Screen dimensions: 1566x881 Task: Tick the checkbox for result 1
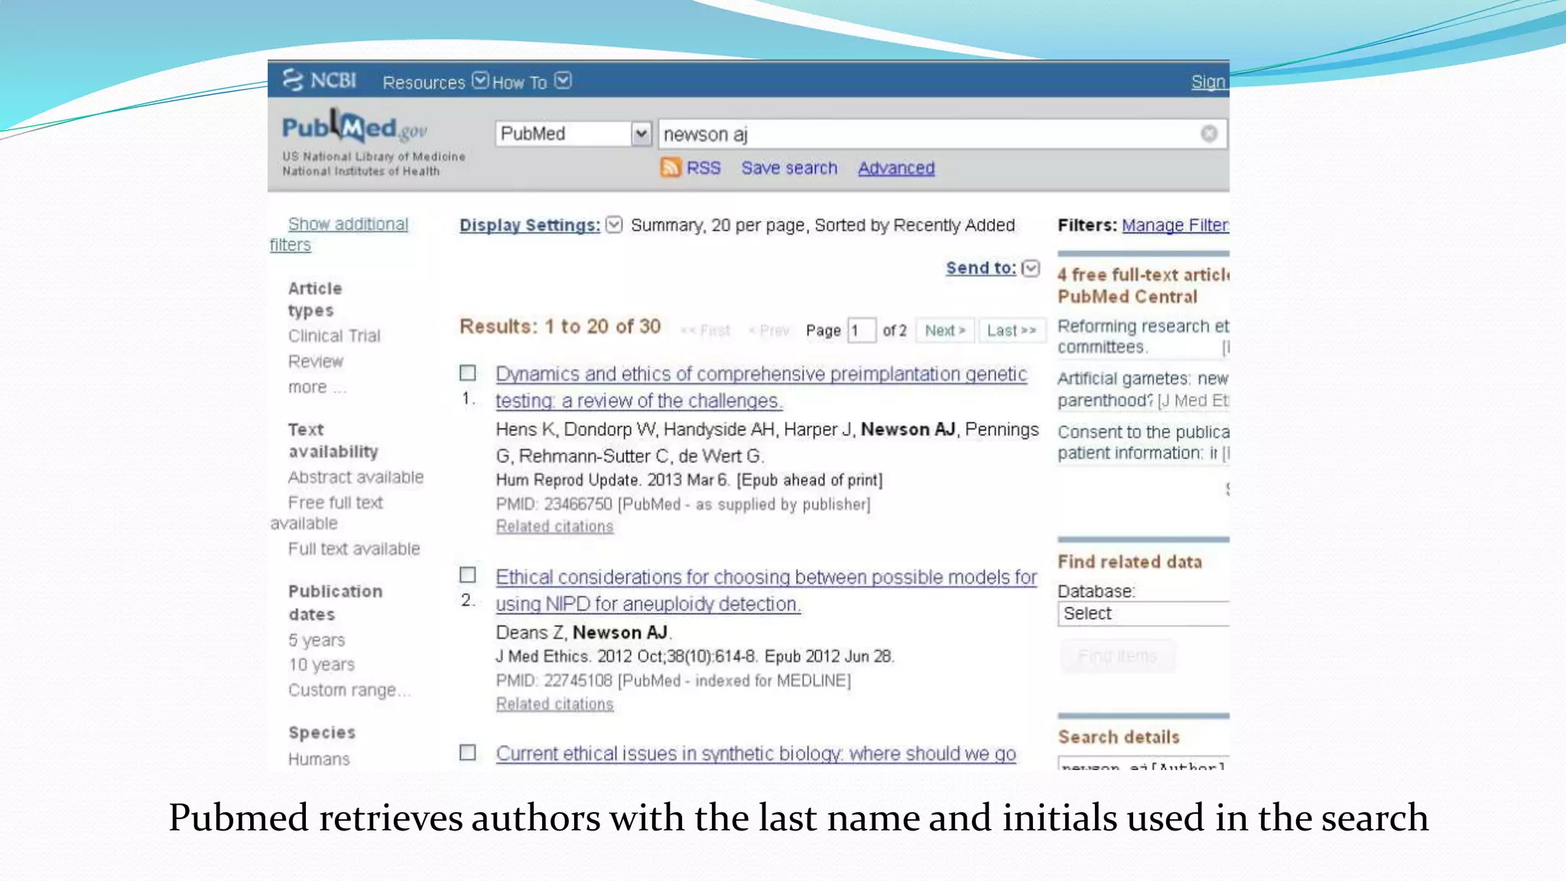[467, 373]
